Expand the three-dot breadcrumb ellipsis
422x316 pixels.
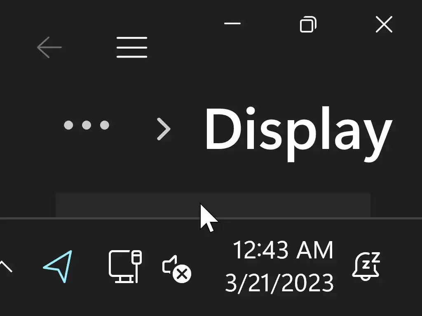87,125
